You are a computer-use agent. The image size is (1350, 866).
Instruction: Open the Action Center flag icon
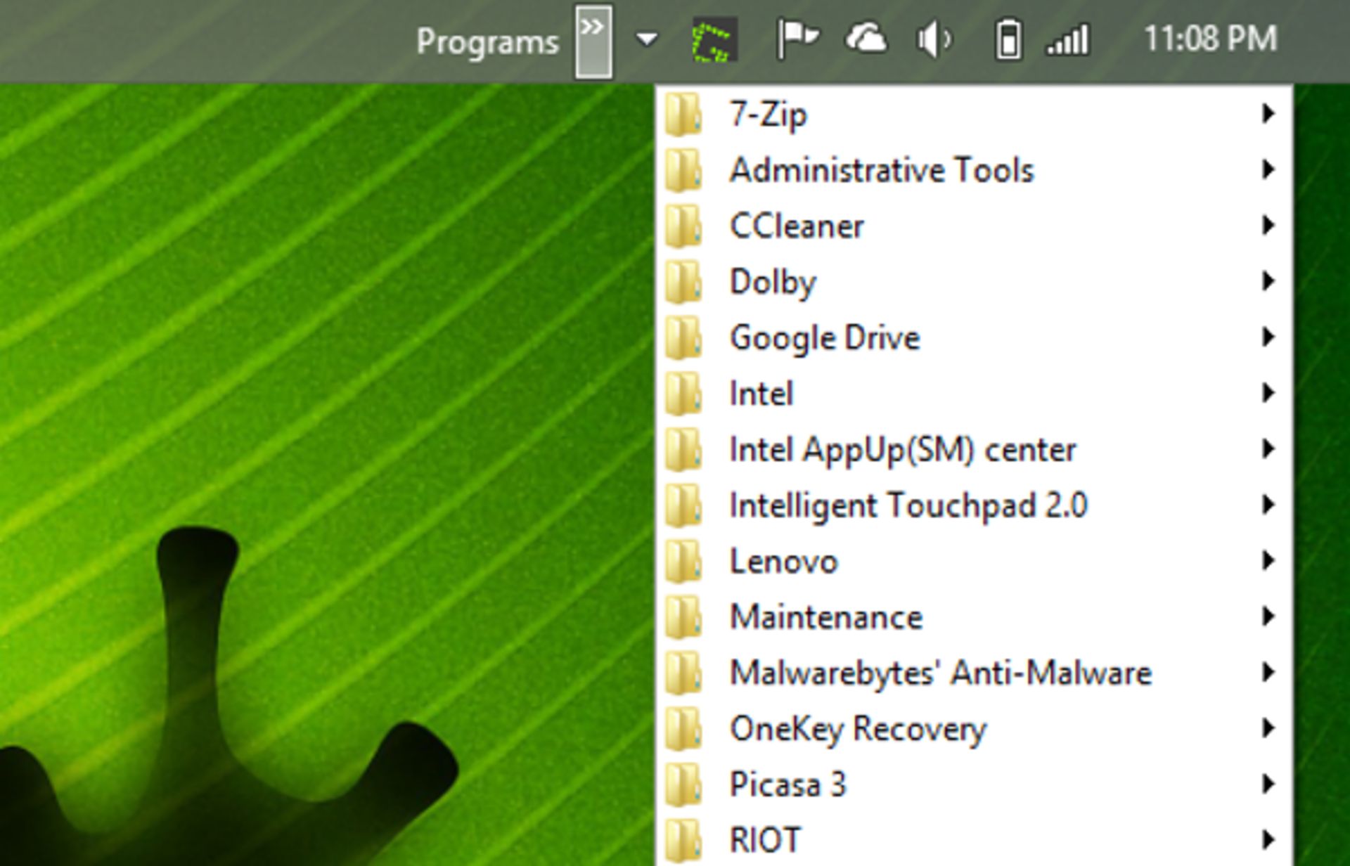click(x=797, y=39)
